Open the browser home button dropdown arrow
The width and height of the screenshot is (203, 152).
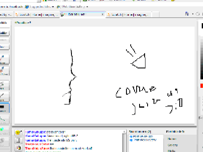click(x=193, y=14)
